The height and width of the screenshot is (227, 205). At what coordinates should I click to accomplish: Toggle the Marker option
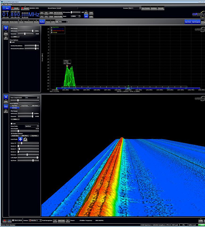click(x=42, y=22)
